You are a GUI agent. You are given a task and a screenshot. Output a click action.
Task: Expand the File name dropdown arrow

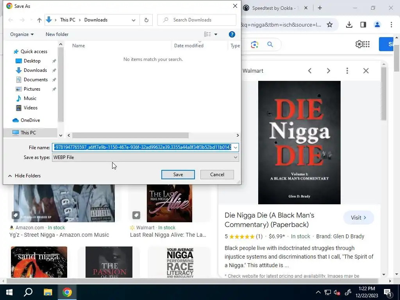coord(236,147)
